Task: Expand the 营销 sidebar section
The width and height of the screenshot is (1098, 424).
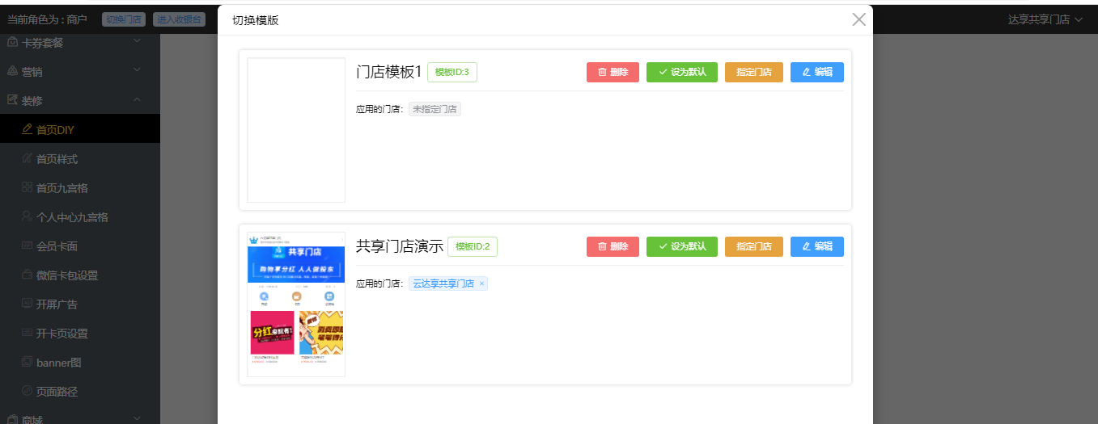Action: click(x=137, y=70)
